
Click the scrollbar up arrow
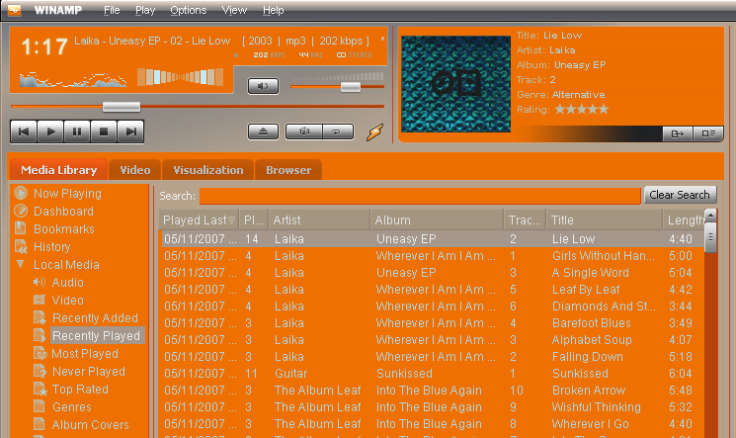(710, 216)
